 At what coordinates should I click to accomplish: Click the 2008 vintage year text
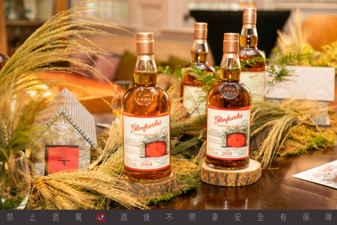pyautogui.click(x=146, y=164)
